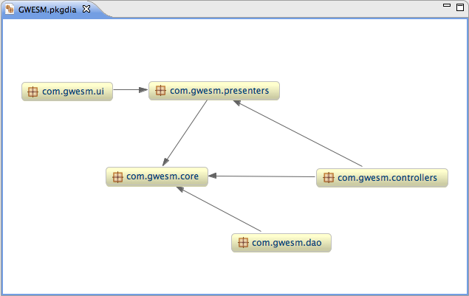Minimize the editor view
This screenshot has height=296, width=469.
(x=447, y=5)
